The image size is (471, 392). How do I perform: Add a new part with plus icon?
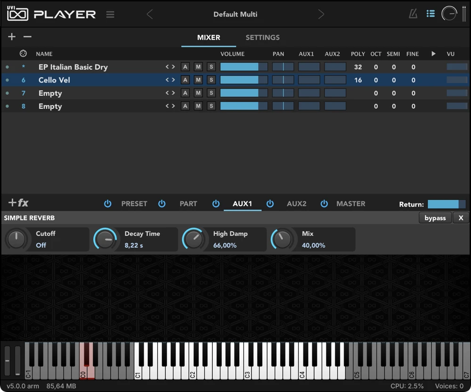click(x=12, y=37)
